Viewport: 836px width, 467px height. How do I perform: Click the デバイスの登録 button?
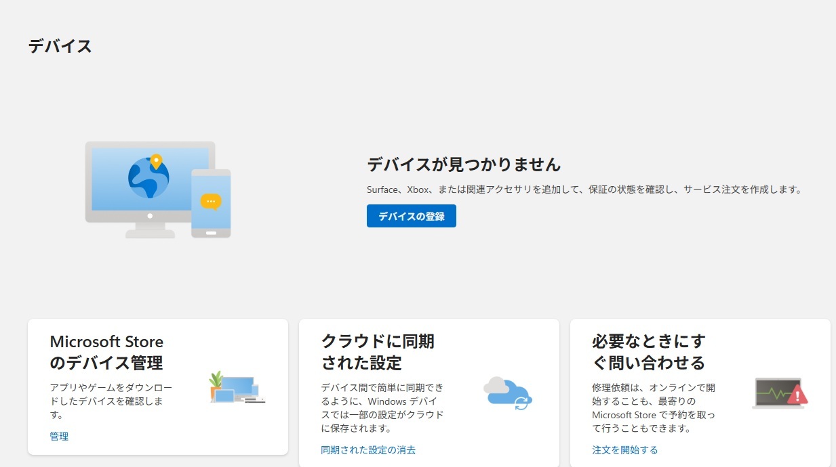[411, 216]
